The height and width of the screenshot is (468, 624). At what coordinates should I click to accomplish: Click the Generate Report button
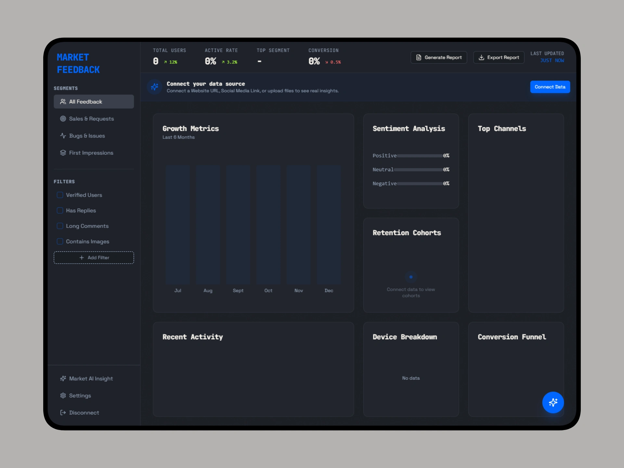click(x=439, y=58)
